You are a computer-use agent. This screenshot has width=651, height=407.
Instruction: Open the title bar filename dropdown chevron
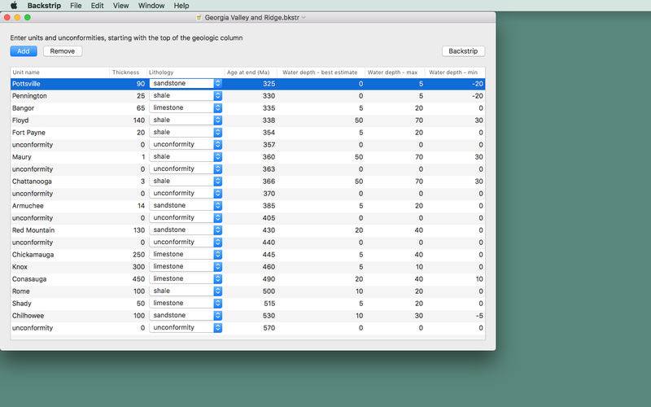click(x=304, y=17)
